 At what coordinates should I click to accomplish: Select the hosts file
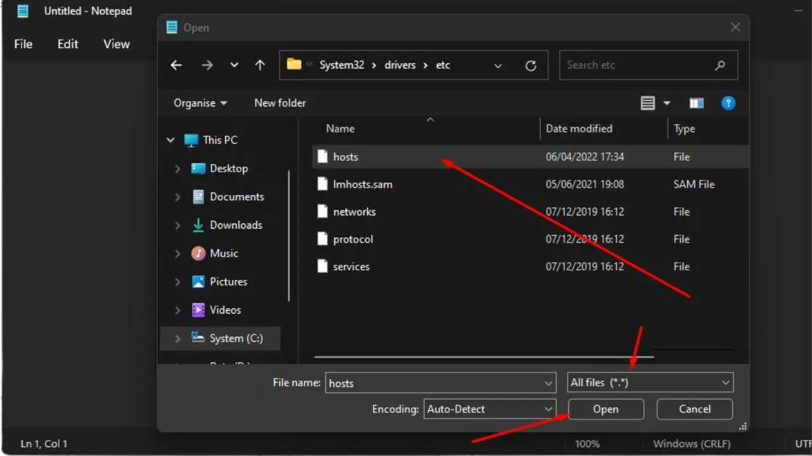(346, 157)
